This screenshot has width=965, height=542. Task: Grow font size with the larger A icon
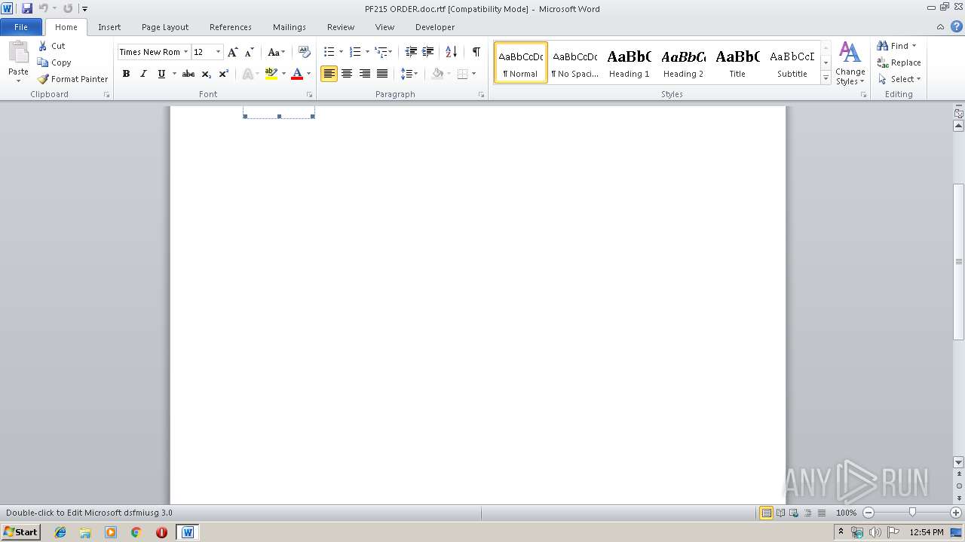233,52
